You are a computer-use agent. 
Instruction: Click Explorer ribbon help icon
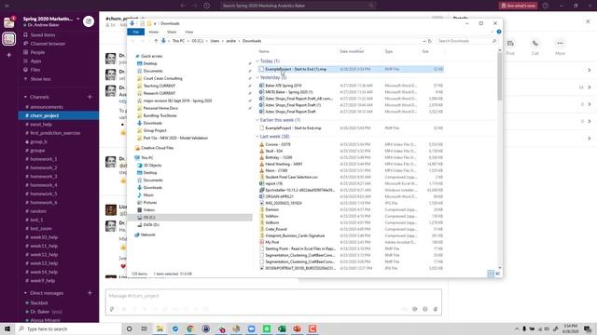click(x=499, y=32)
